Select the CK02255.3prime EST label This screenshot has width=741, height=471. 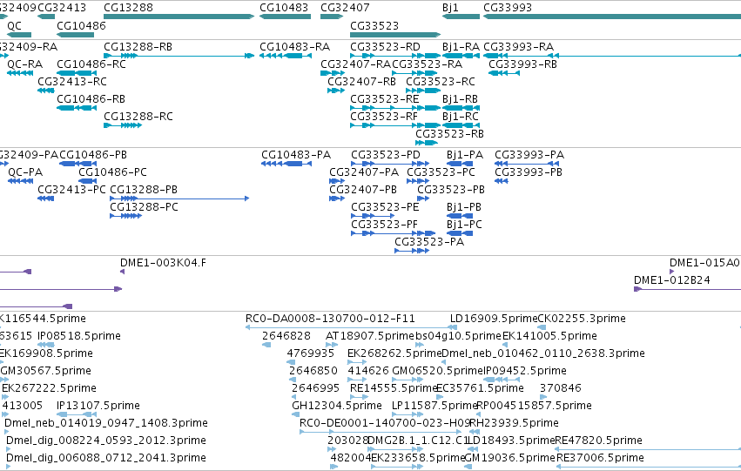tap(582, 319)
